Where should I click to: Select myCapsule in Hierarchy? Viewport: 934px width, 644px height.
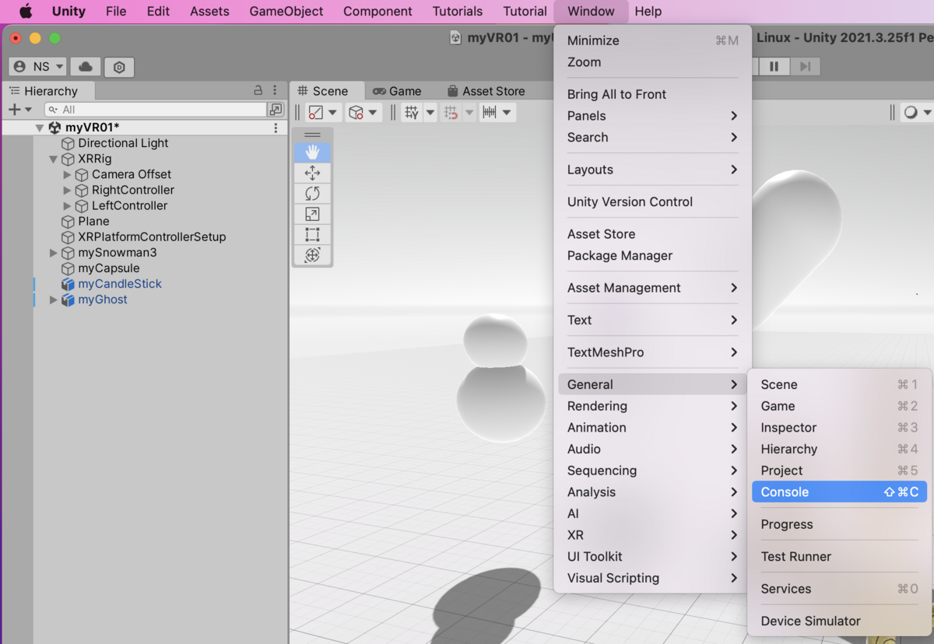[109, 268]
